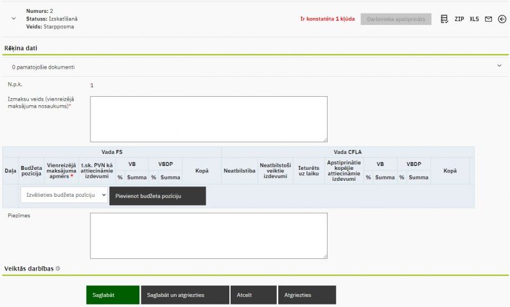The image size is (510, 307).
Task: Click the Ir konstatēta 1 kļūda message
Action: tap(327, 19)
